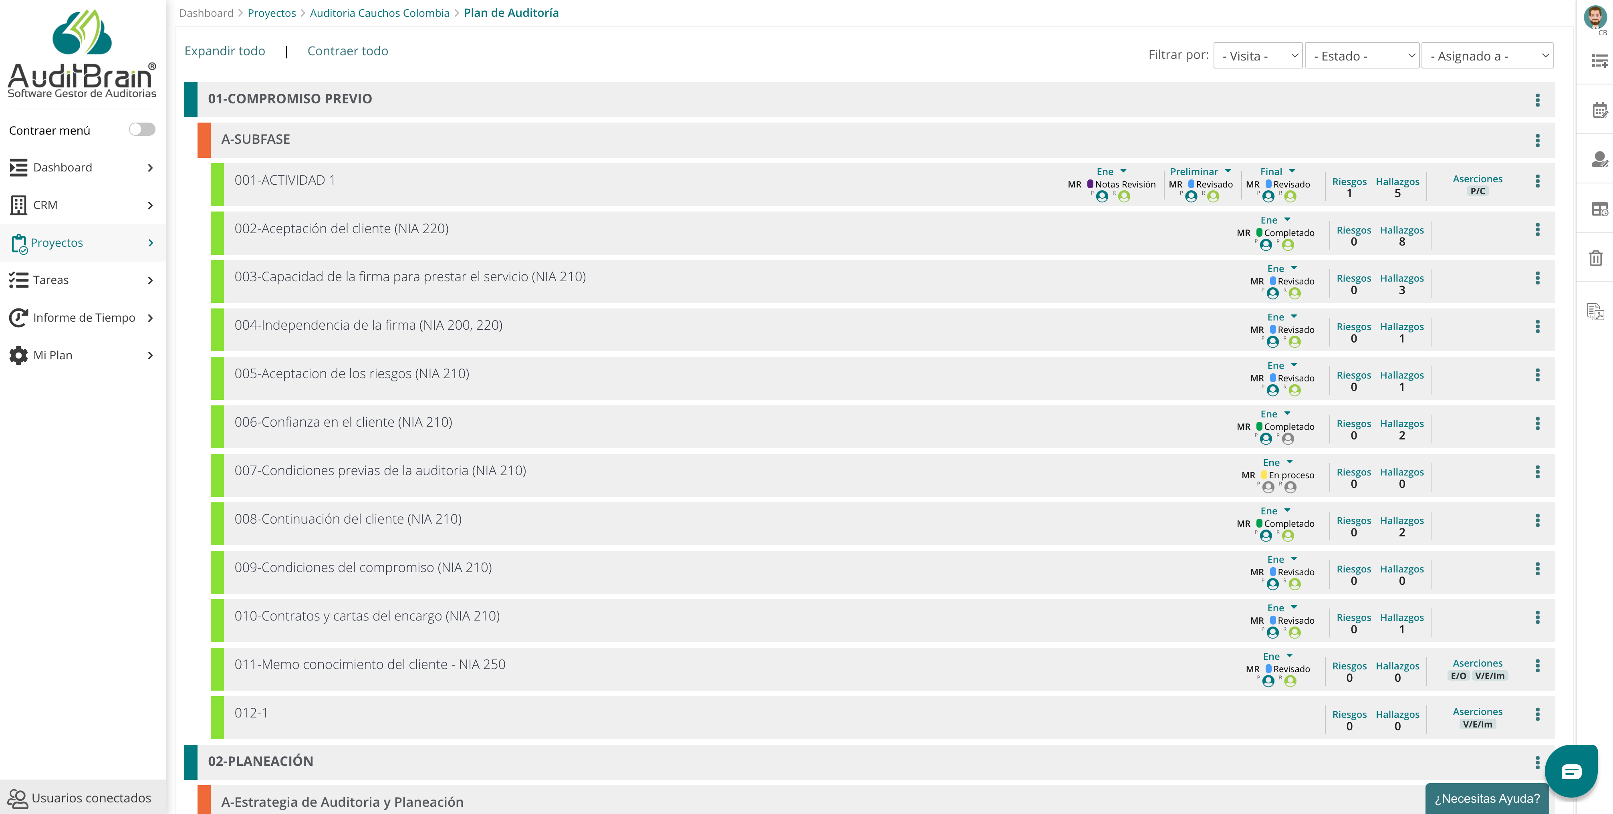This screenshot has height=814, width=1613.
Task: Toggle the Contraer menú switch
Action: (x=142, y=129)
